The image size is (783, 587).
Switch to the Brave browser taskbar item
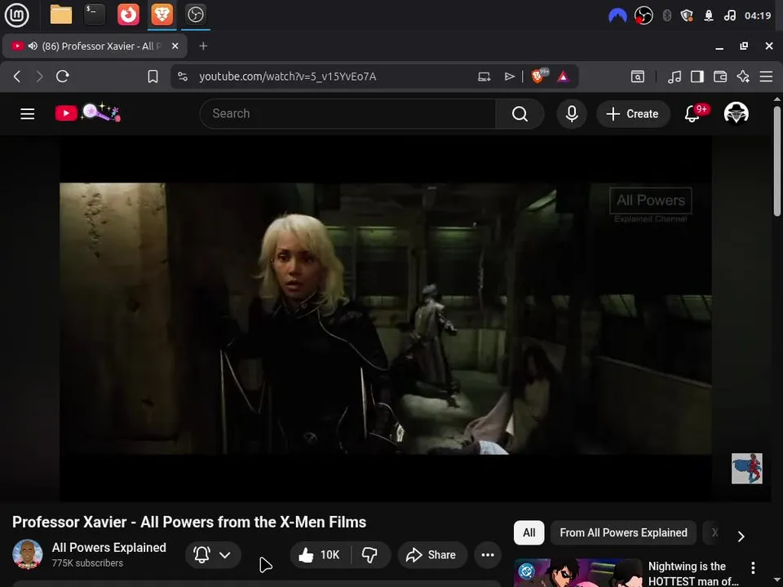point(161,15)
